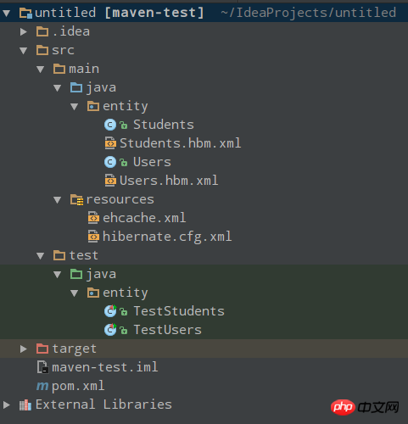This screenshot has width=408, height=424.
Task: Expand the .idea folder
Action: 24,31
